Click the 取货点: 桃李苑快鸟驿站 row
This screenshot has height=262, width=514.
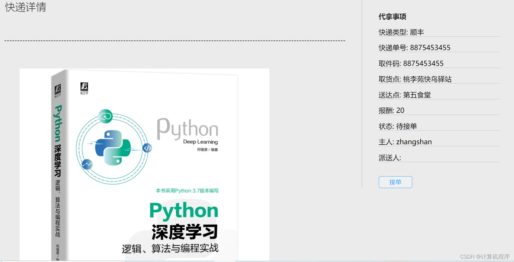pos(439,79)
